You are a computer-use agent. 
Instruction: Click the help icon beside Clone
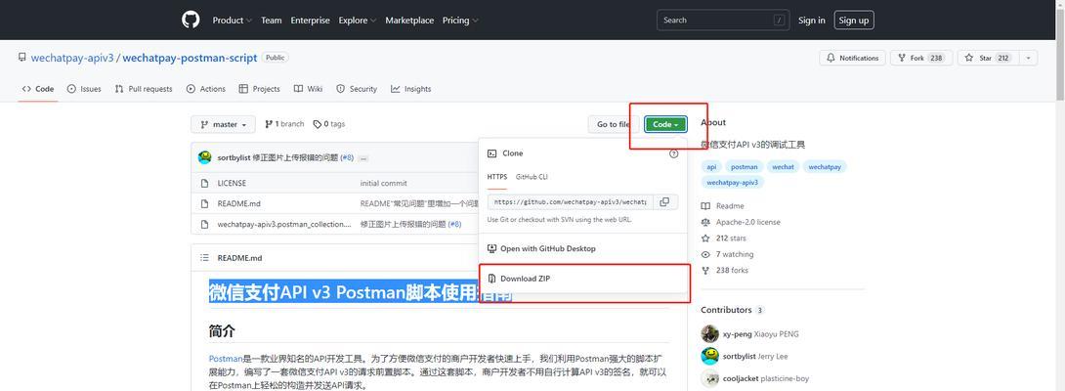674,153
